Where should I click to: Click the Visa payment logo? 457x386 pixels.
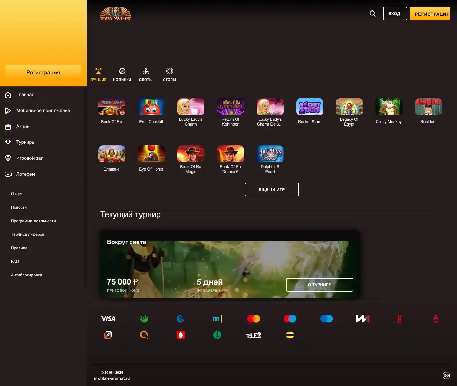tap(108, 319)
